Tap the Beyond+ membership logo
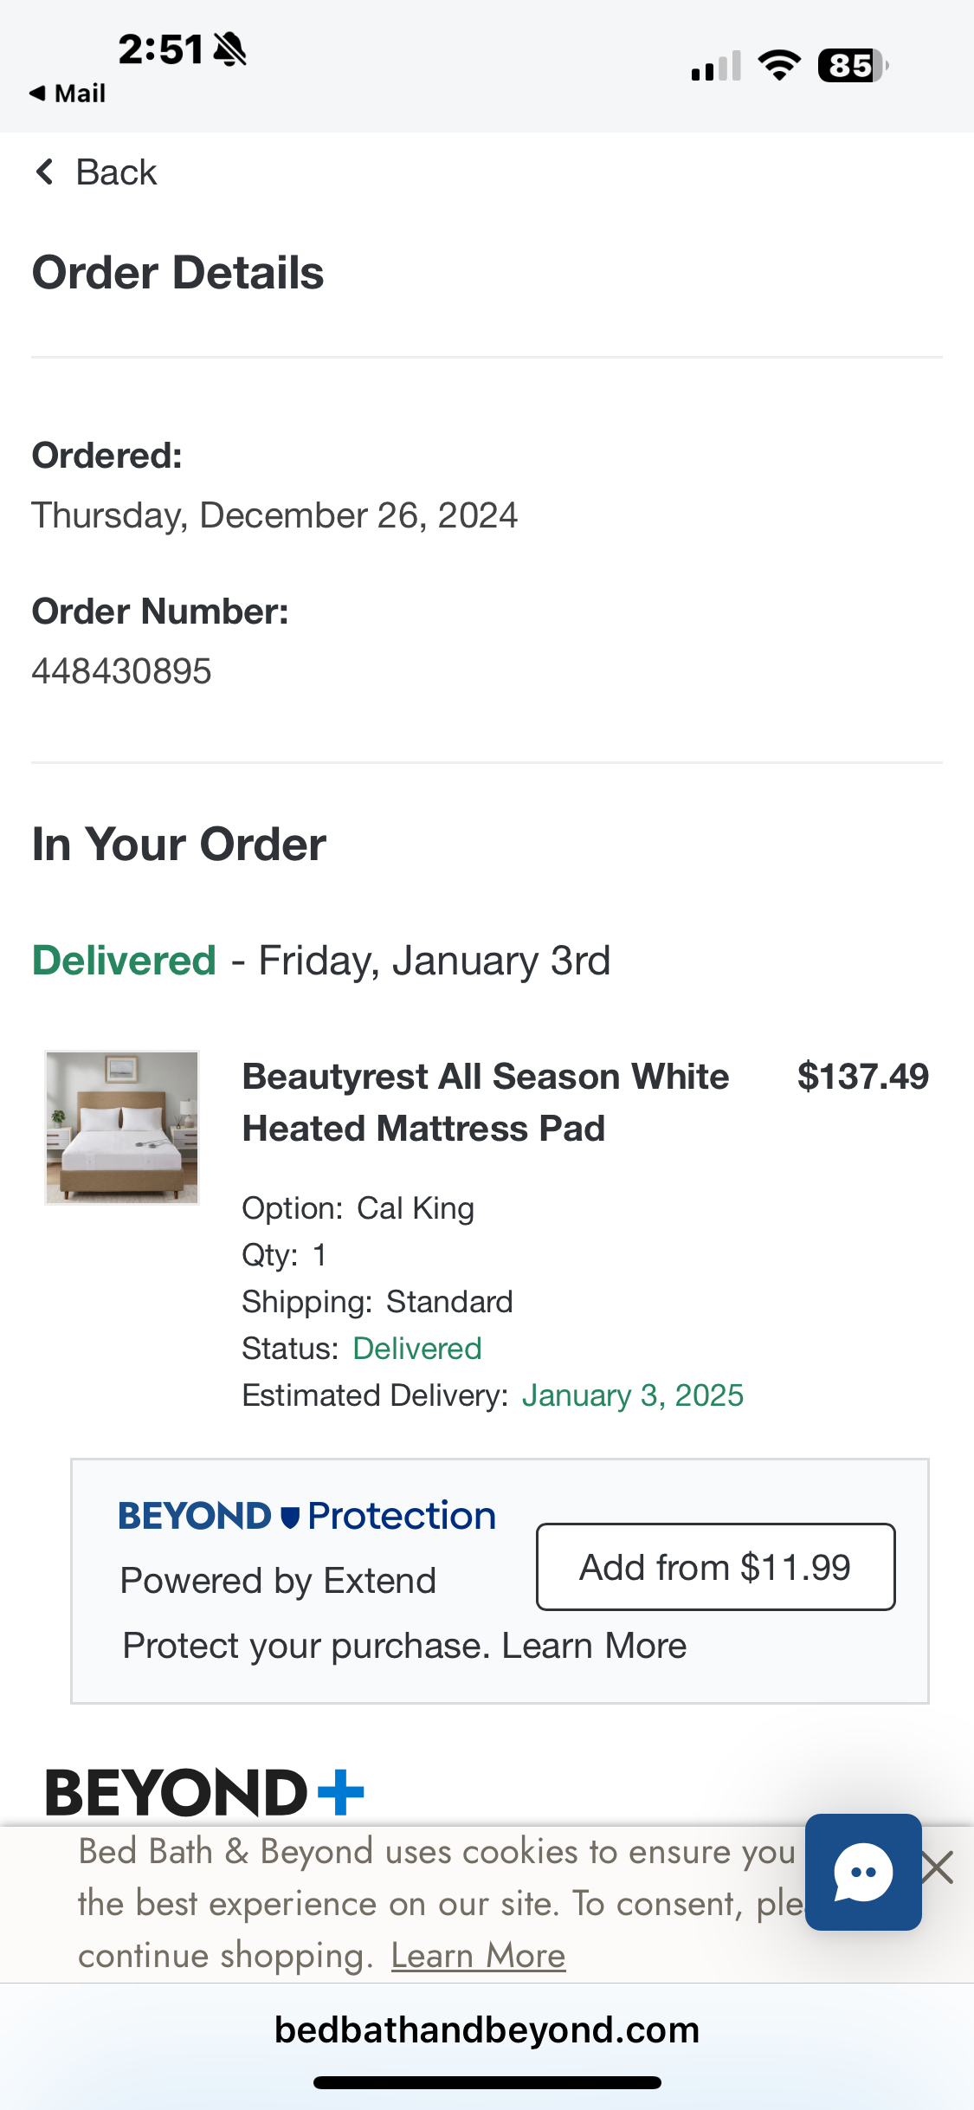 (204, 1792)
